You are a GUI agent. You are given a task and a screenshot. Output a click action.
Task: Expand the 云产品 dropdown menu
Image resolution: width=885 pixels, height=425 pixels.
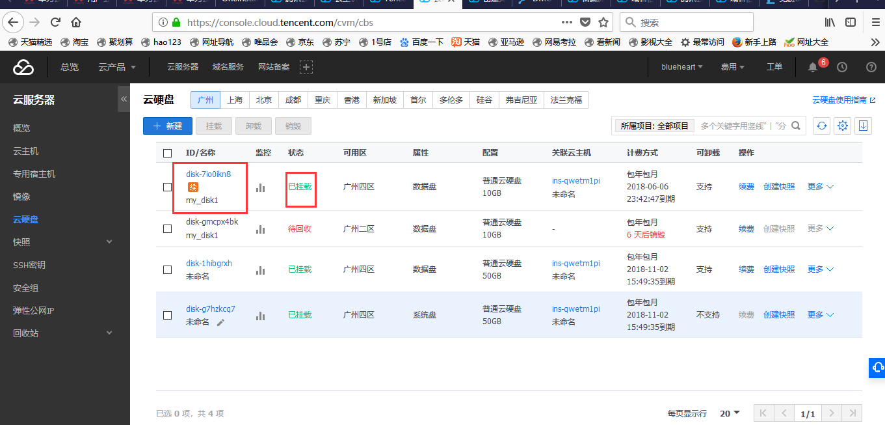click(117, 67)
